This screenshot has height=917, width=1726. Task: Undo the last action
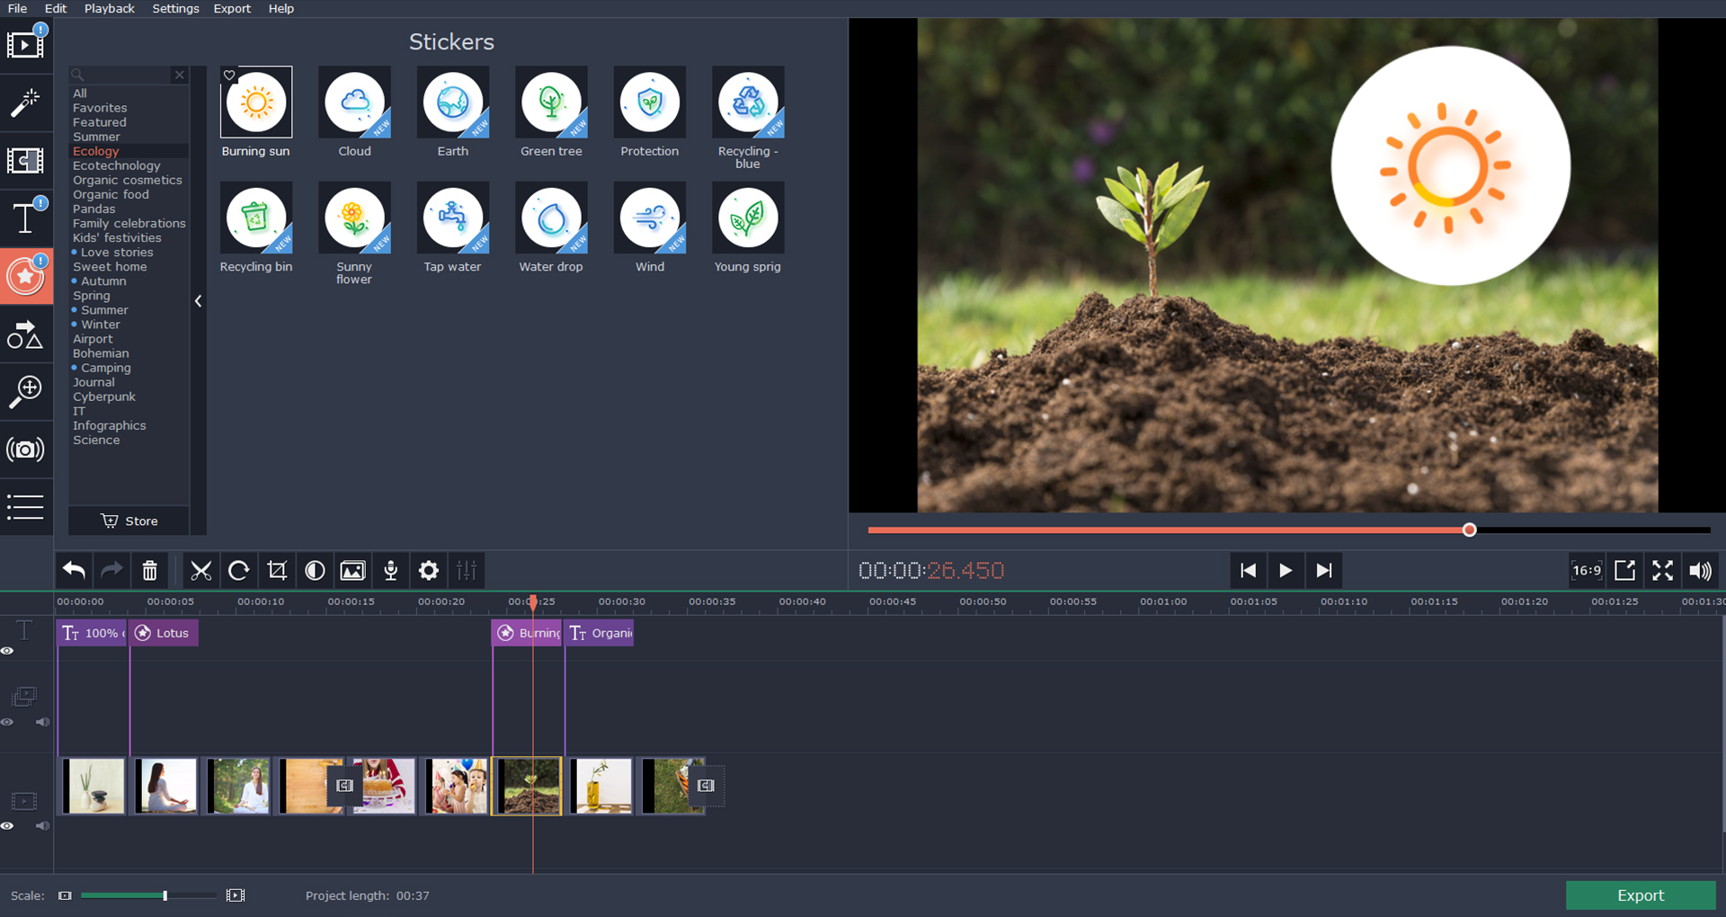(73, 571)
